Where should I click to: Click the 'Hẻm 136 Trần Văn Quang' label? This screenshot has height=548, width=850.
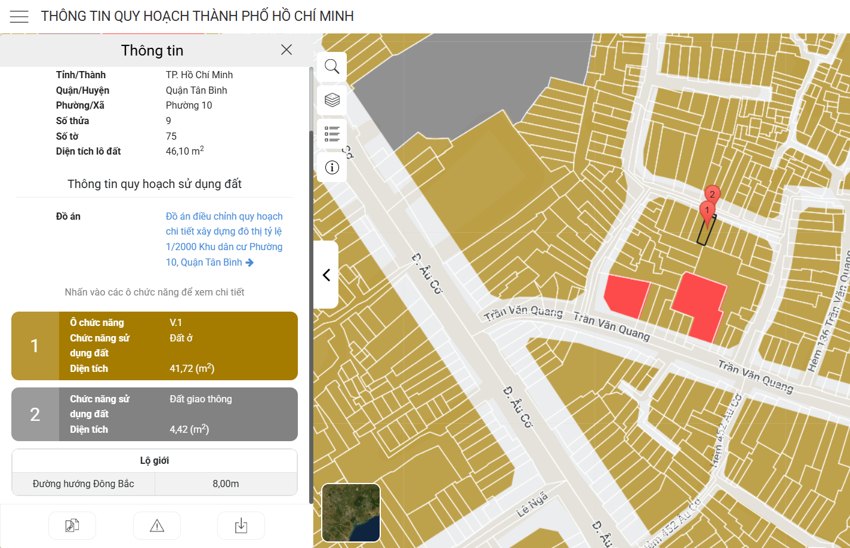831,310
